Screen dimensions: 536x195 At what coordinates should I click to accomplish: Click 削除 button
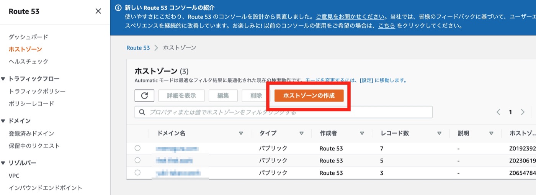tap(256, 96)
